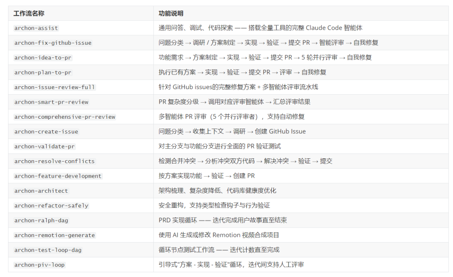Select the archon-issue-review-full entry

pos(55,87)
